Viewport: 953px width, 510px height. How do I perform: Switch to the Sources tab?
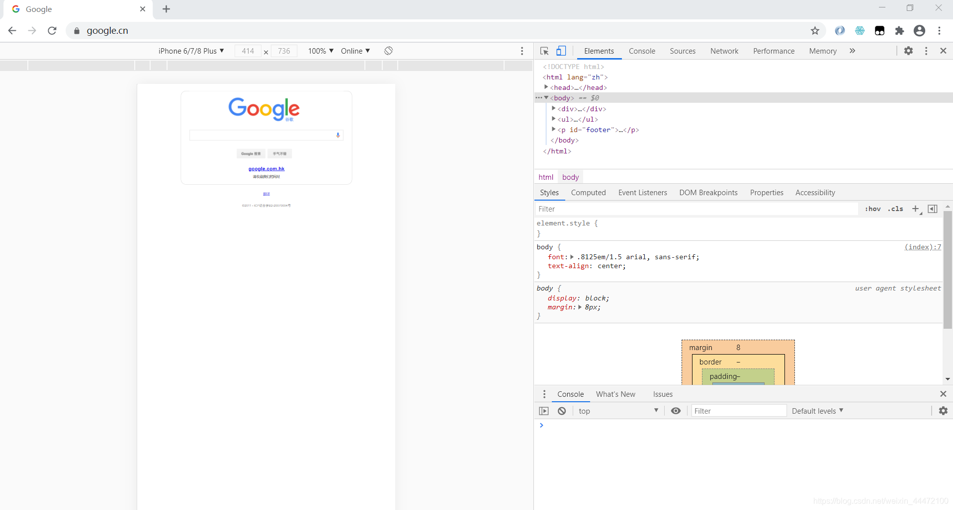click(x=683, y=51)
